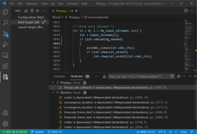197x134 pixels.
Task: Open the Selection menu
Action: click(32, 4)
